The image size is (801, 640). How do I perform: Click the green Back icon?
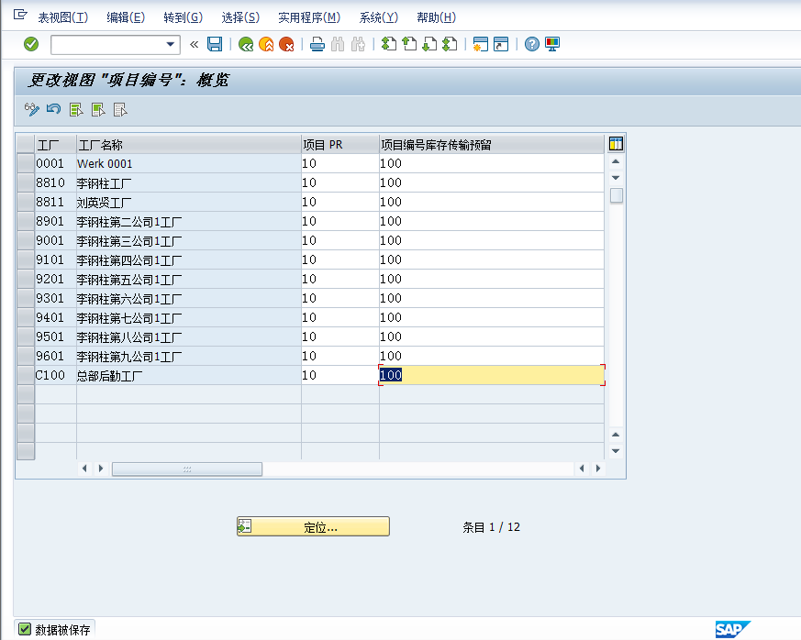(246, 44)
